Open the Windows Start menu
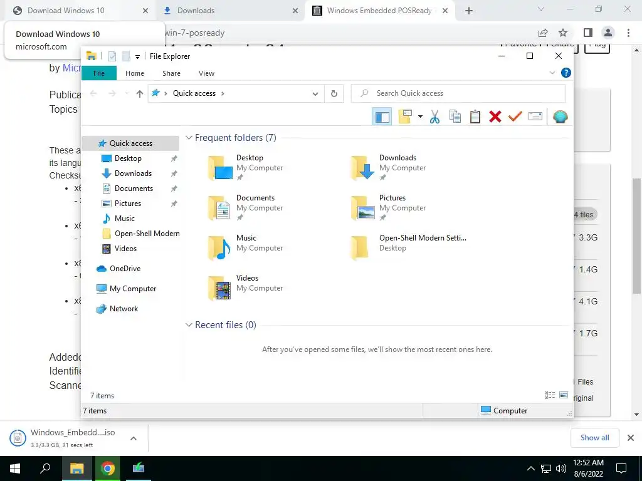 [15, 468]
